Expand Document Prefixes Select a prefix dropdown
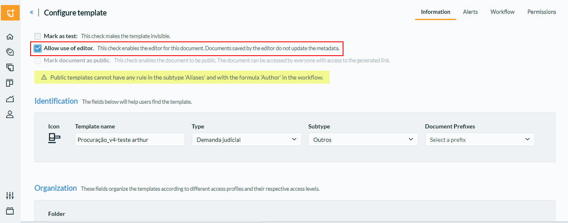The width and height of the screenshot is (568, 223). [x=480, y=140]
